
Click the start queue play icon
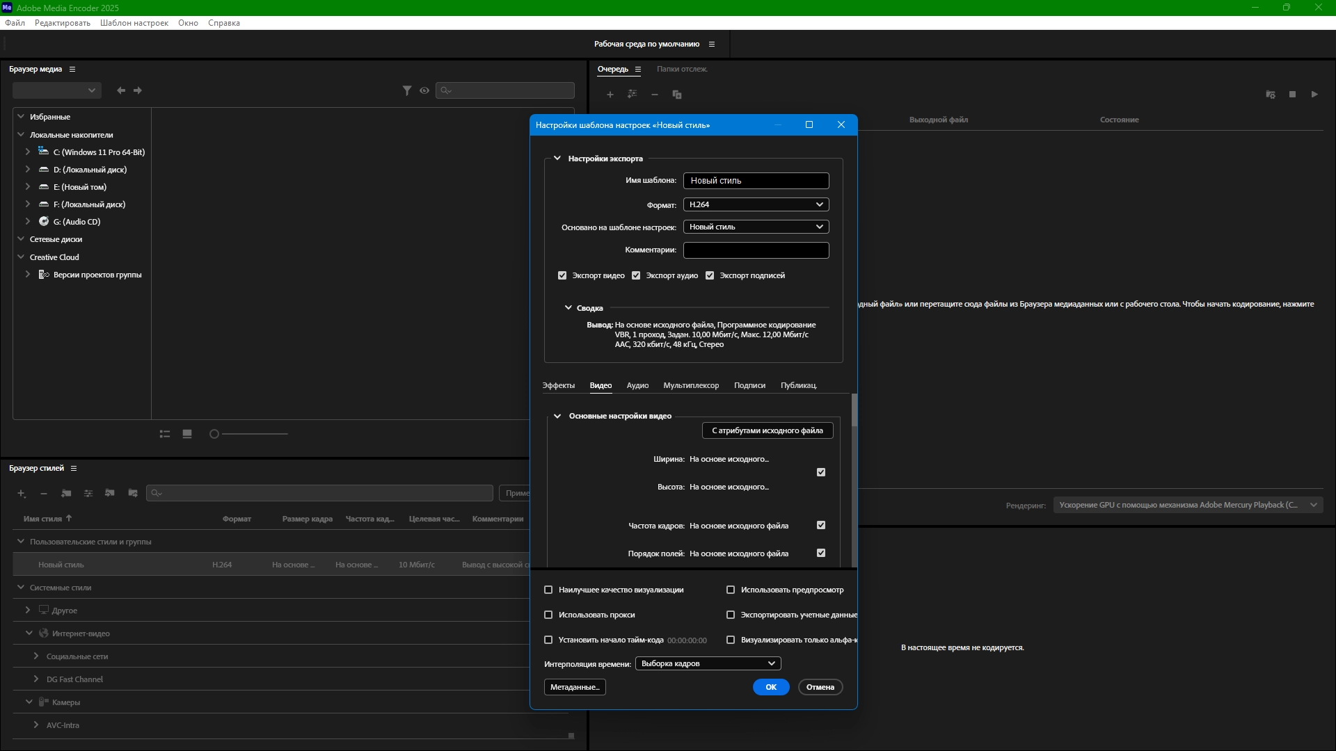point(1314,95)
